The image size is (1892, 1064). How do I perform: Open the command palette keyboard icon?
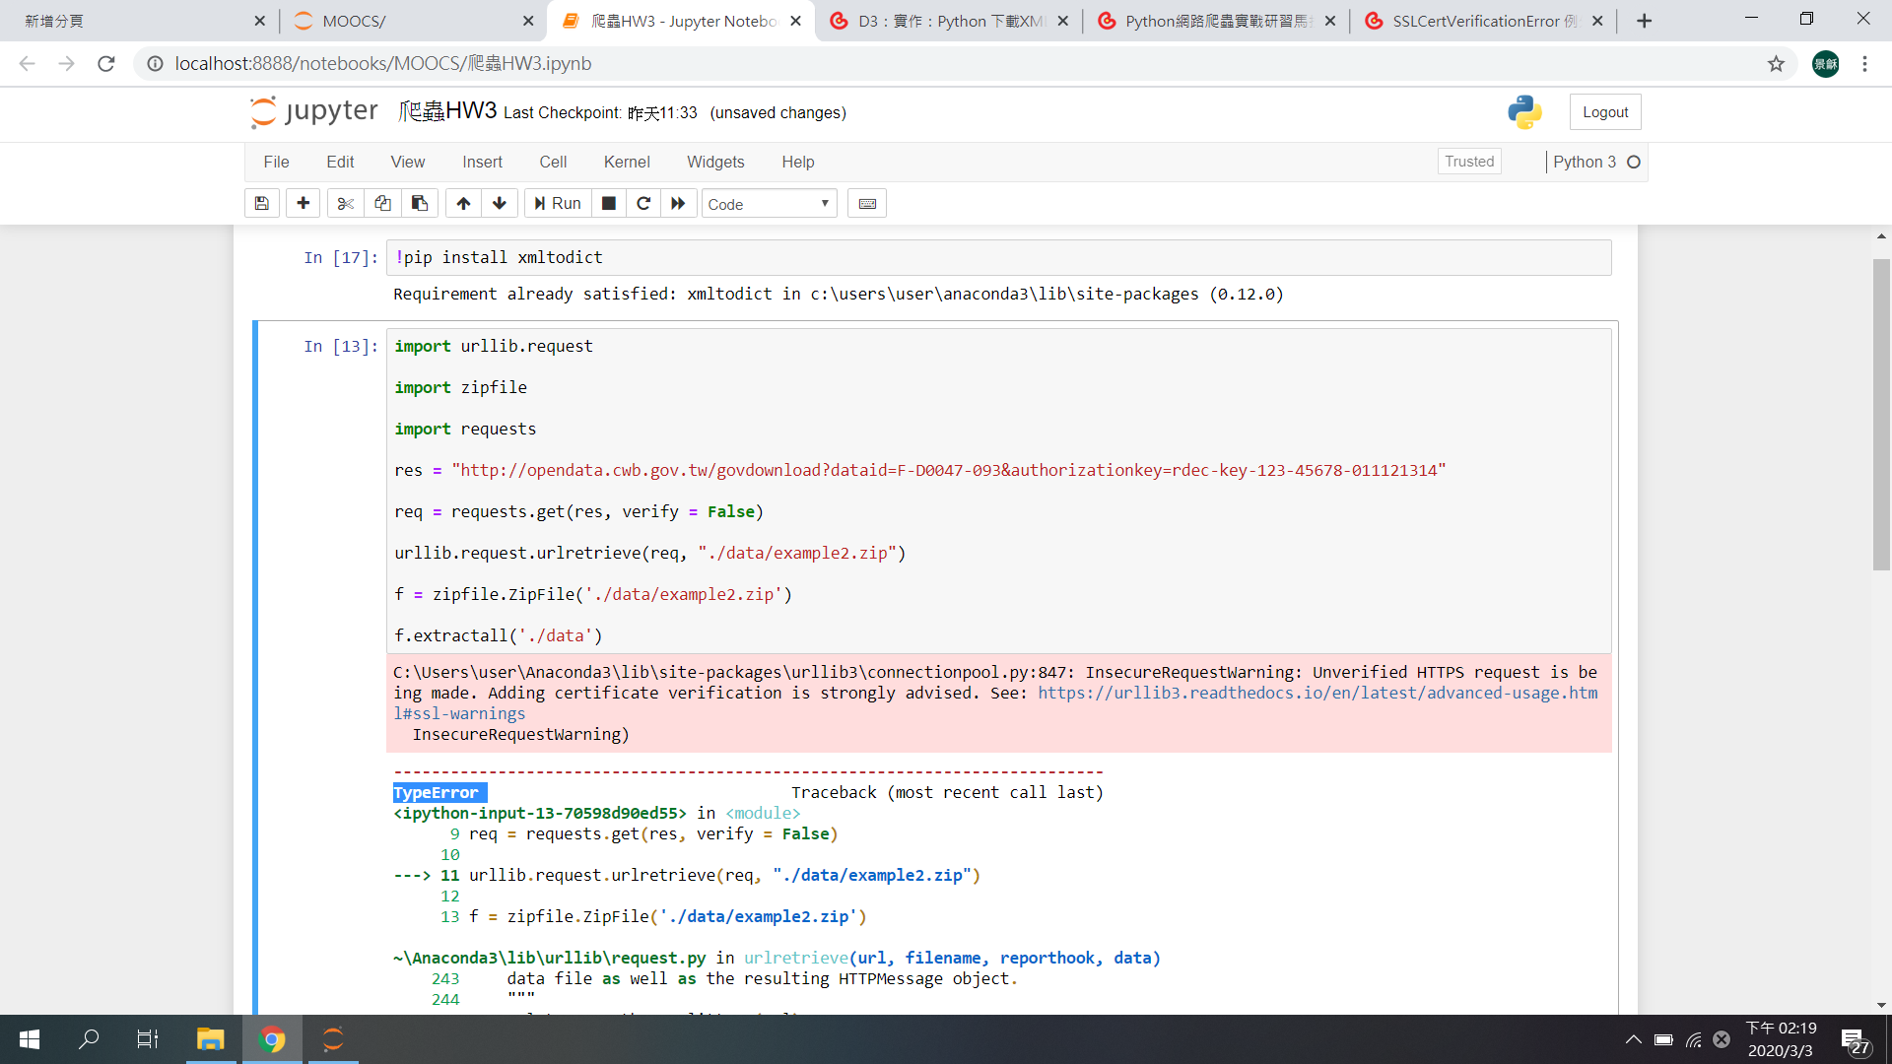867,204
